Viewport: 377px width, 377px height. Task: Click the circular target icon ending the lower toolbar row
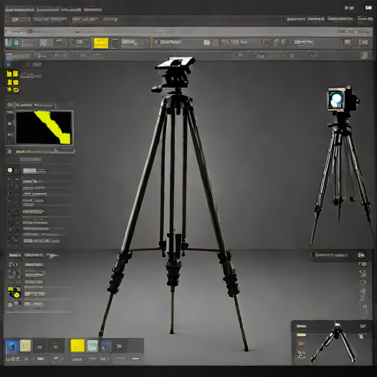point(364,56)
